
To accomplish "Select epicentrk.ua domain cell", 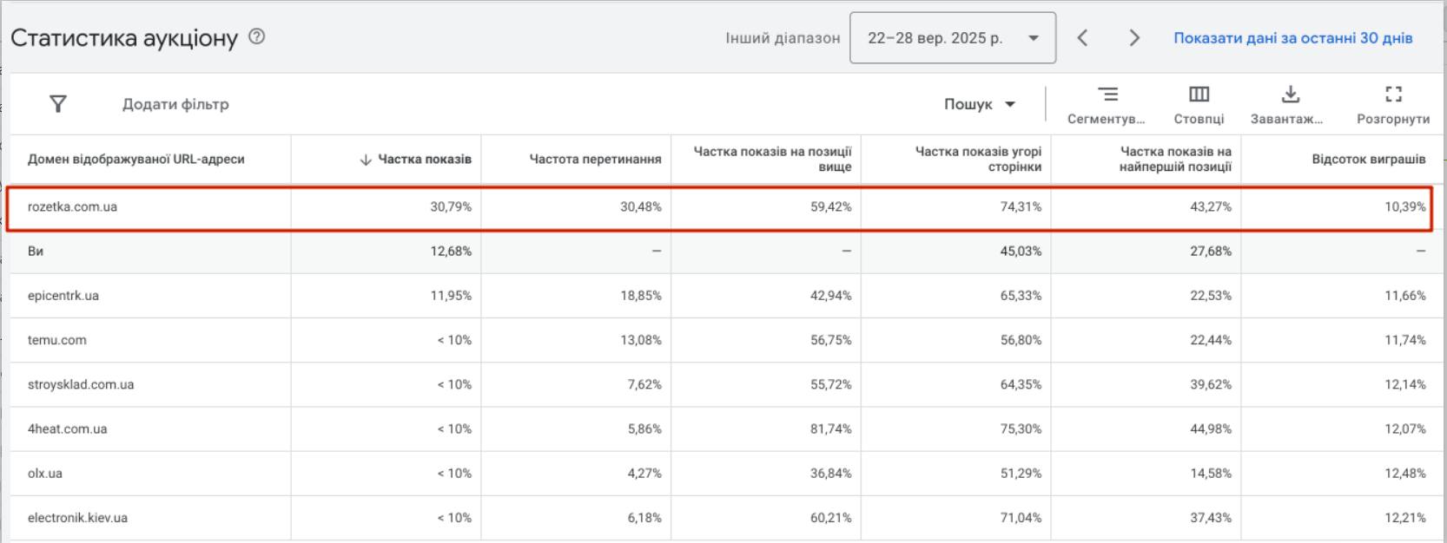I will pos(63,296).
